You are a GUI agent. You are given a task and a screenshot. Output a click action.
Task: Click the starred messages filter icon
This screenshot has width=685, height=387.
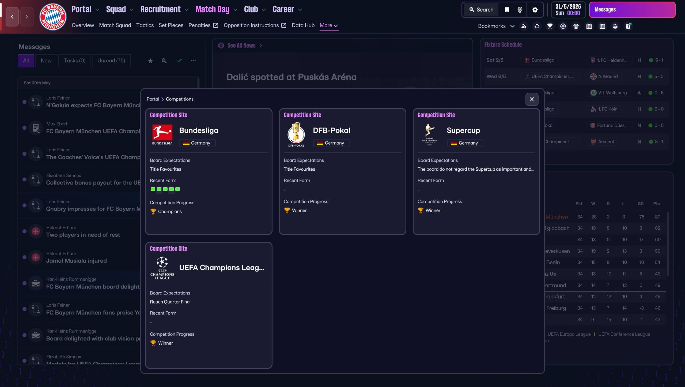click(x=150, y=61)
